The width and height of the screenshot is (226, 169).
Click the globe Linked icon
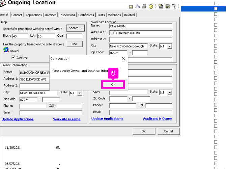[6, 50]
